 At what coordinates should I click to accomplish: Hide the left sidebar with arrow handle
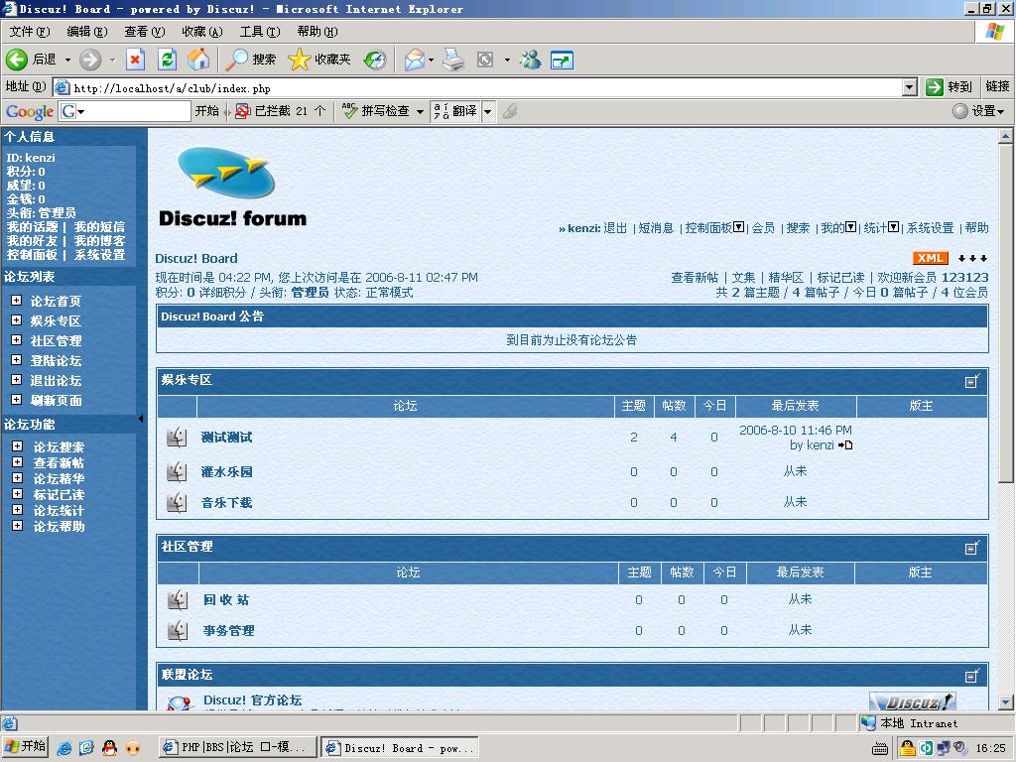coord(141,420)
